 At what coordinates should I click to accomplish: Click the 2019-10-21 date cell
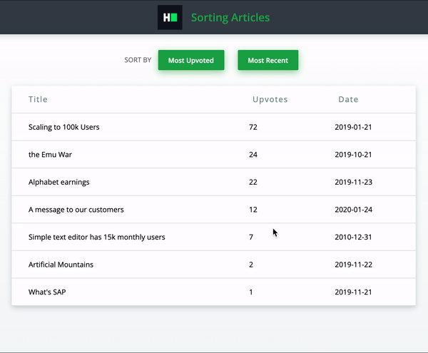pyautogui.click(x=353, y=155)
